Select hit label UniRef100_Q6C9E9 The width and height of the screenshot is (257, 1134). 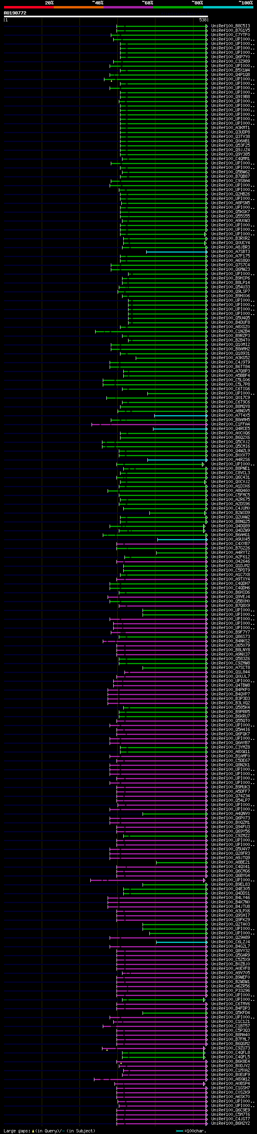[230, 1110]
